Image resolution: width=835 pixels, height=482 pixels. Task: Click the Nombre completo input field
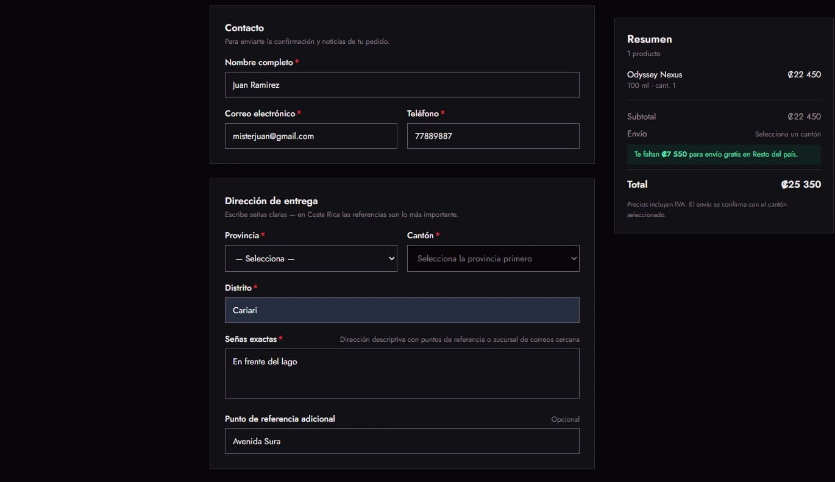click(402, 85)
